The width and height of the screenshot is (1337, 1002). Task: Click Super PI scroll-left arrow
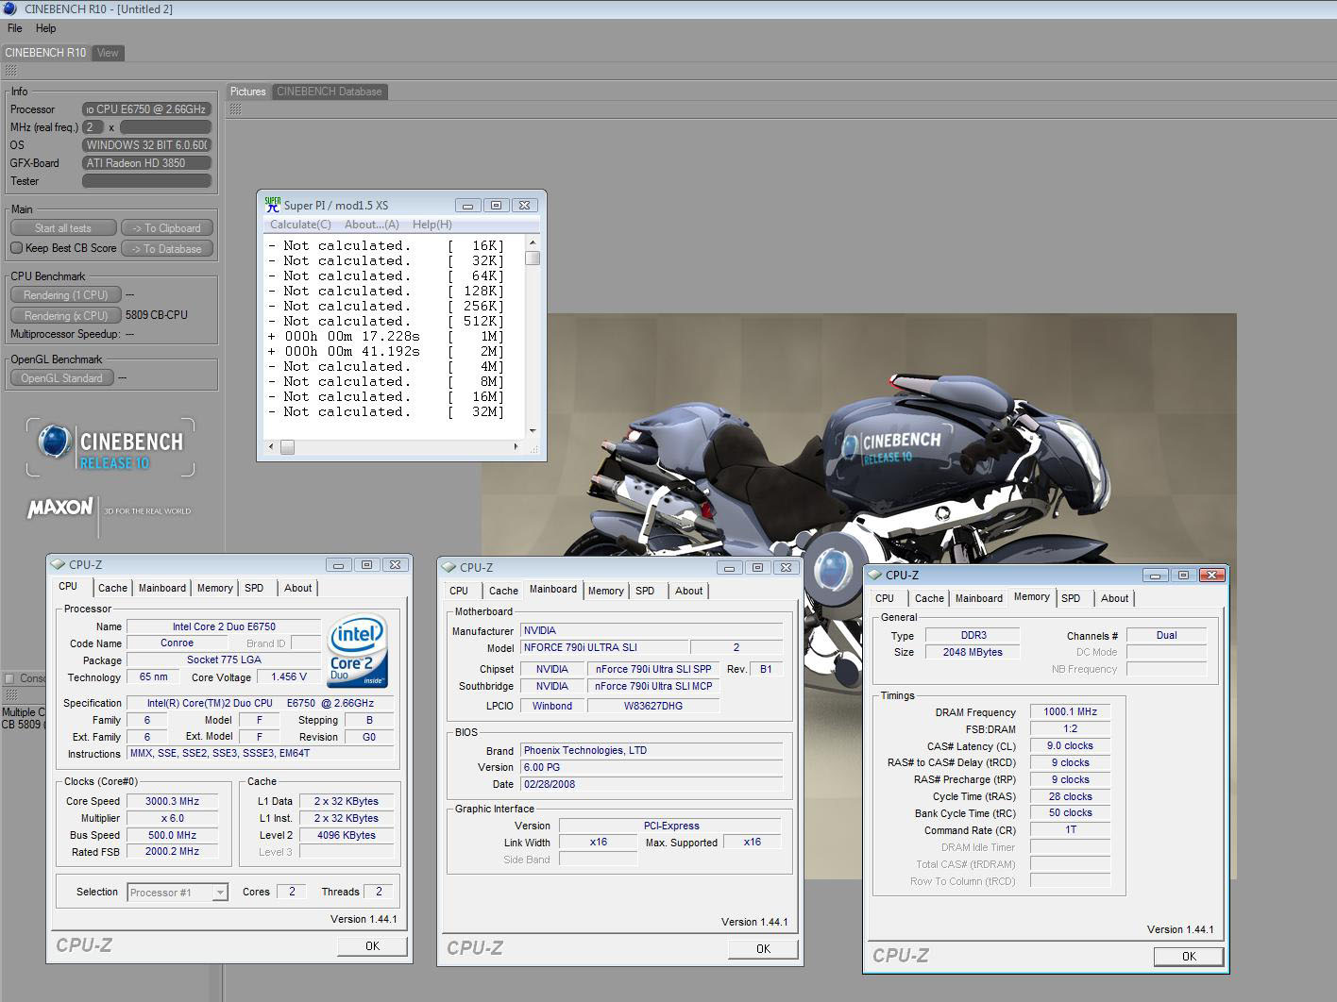(271, 446)
